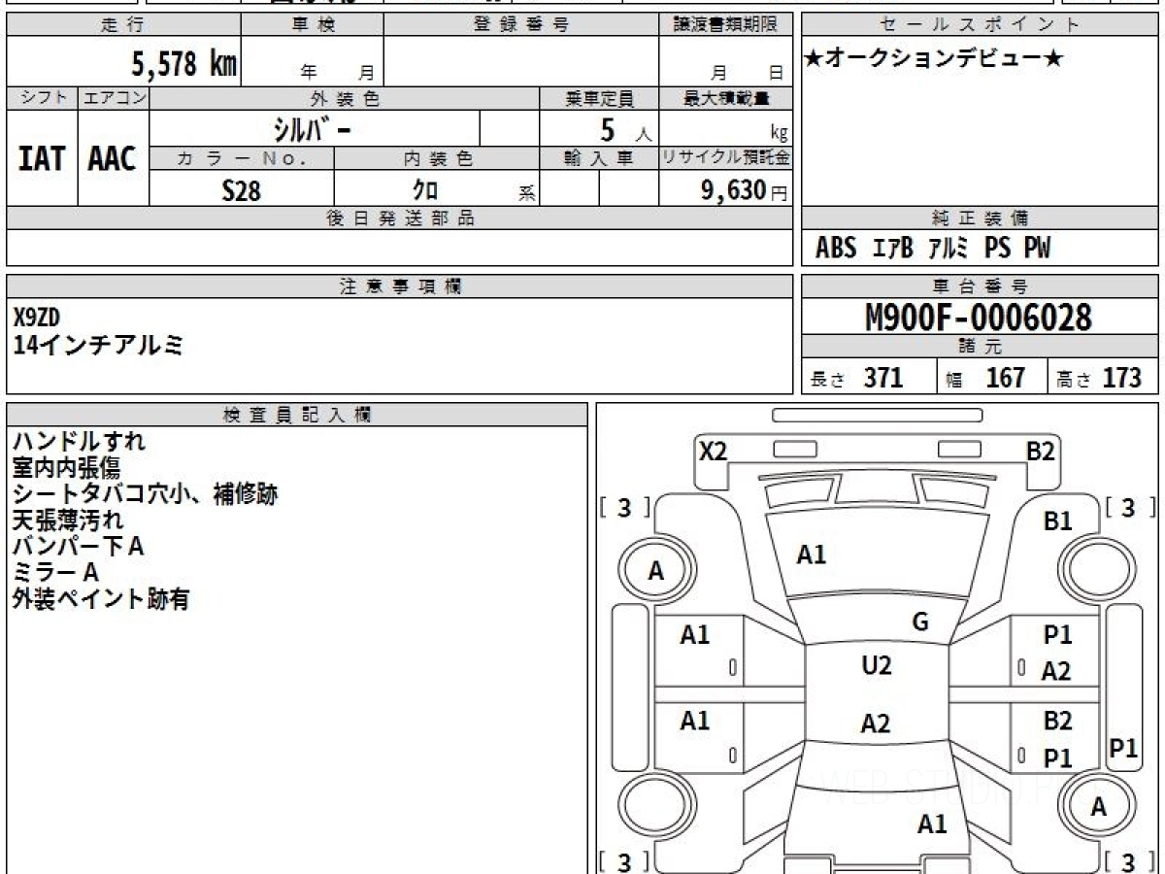Click the ABS エアB アルミ PS PW equipment line
1165x874 pixels.
(932, 249)
